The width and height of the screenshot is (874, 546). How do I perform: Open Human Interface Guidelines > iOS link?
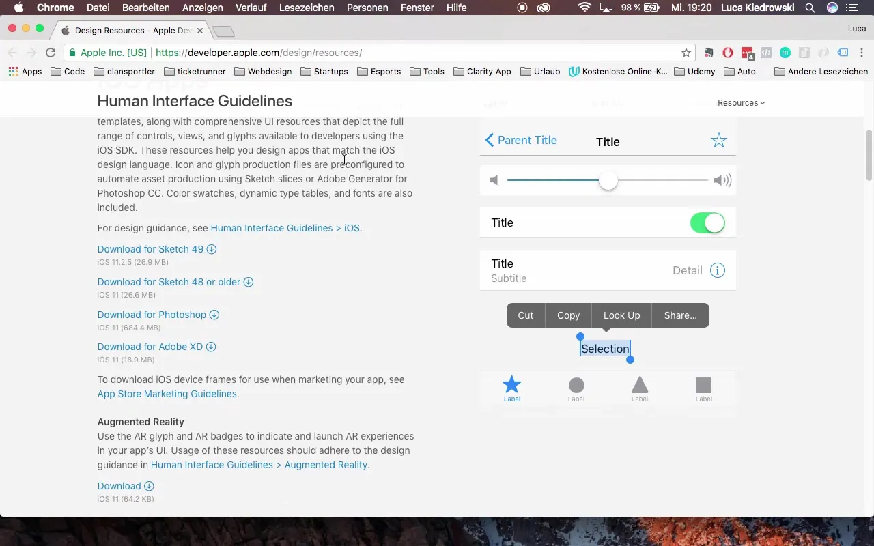[285, 228]
